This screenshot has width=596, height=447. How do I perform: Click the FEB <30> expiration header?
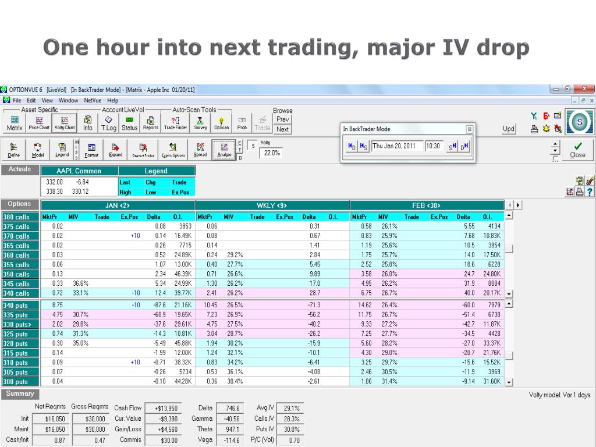click(x=427, y=205)
